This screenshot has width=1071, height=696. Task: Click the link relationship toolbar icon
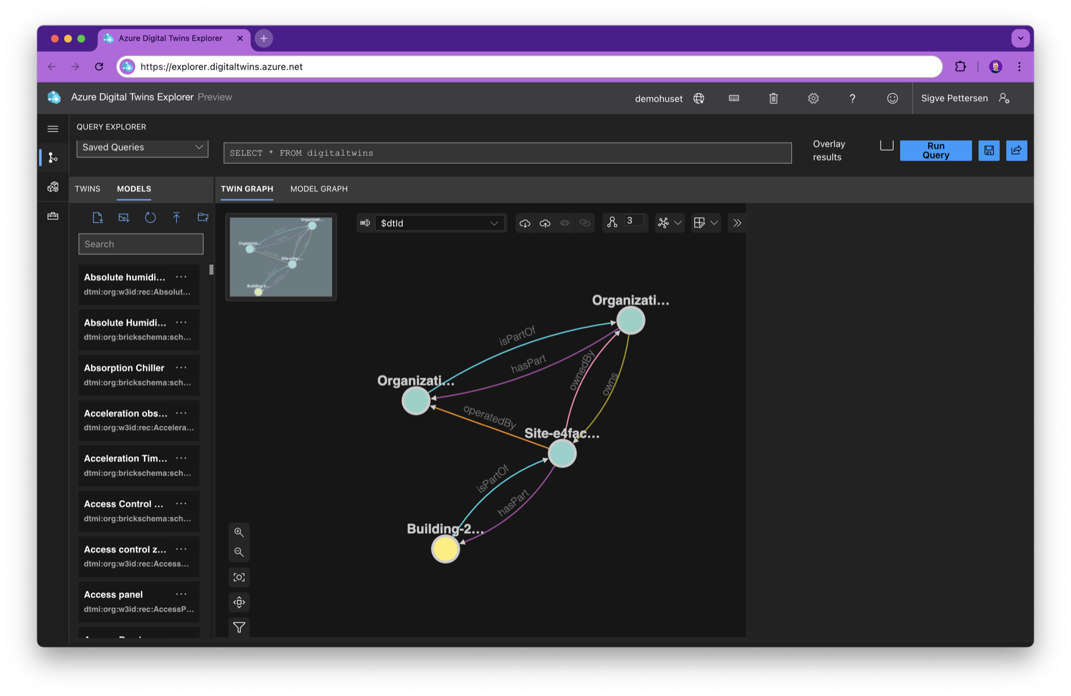pyautogui.click(x=585, y=223)
